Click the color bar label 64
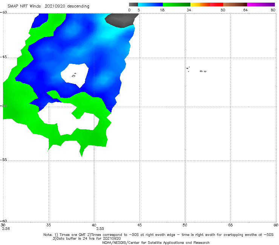Screen dimensions: 279x245 click(x=245, y=10)
